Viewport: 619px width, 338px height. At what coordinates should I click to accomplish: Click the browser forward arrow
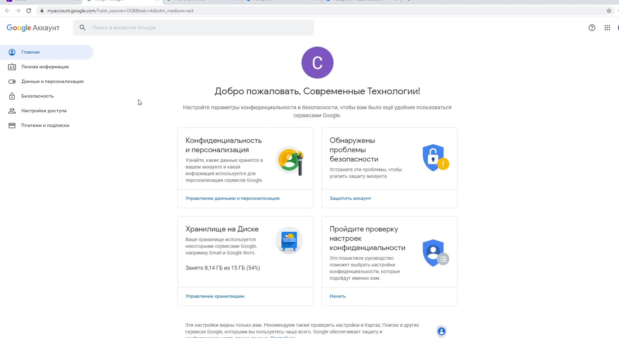(x=18, y=11)
